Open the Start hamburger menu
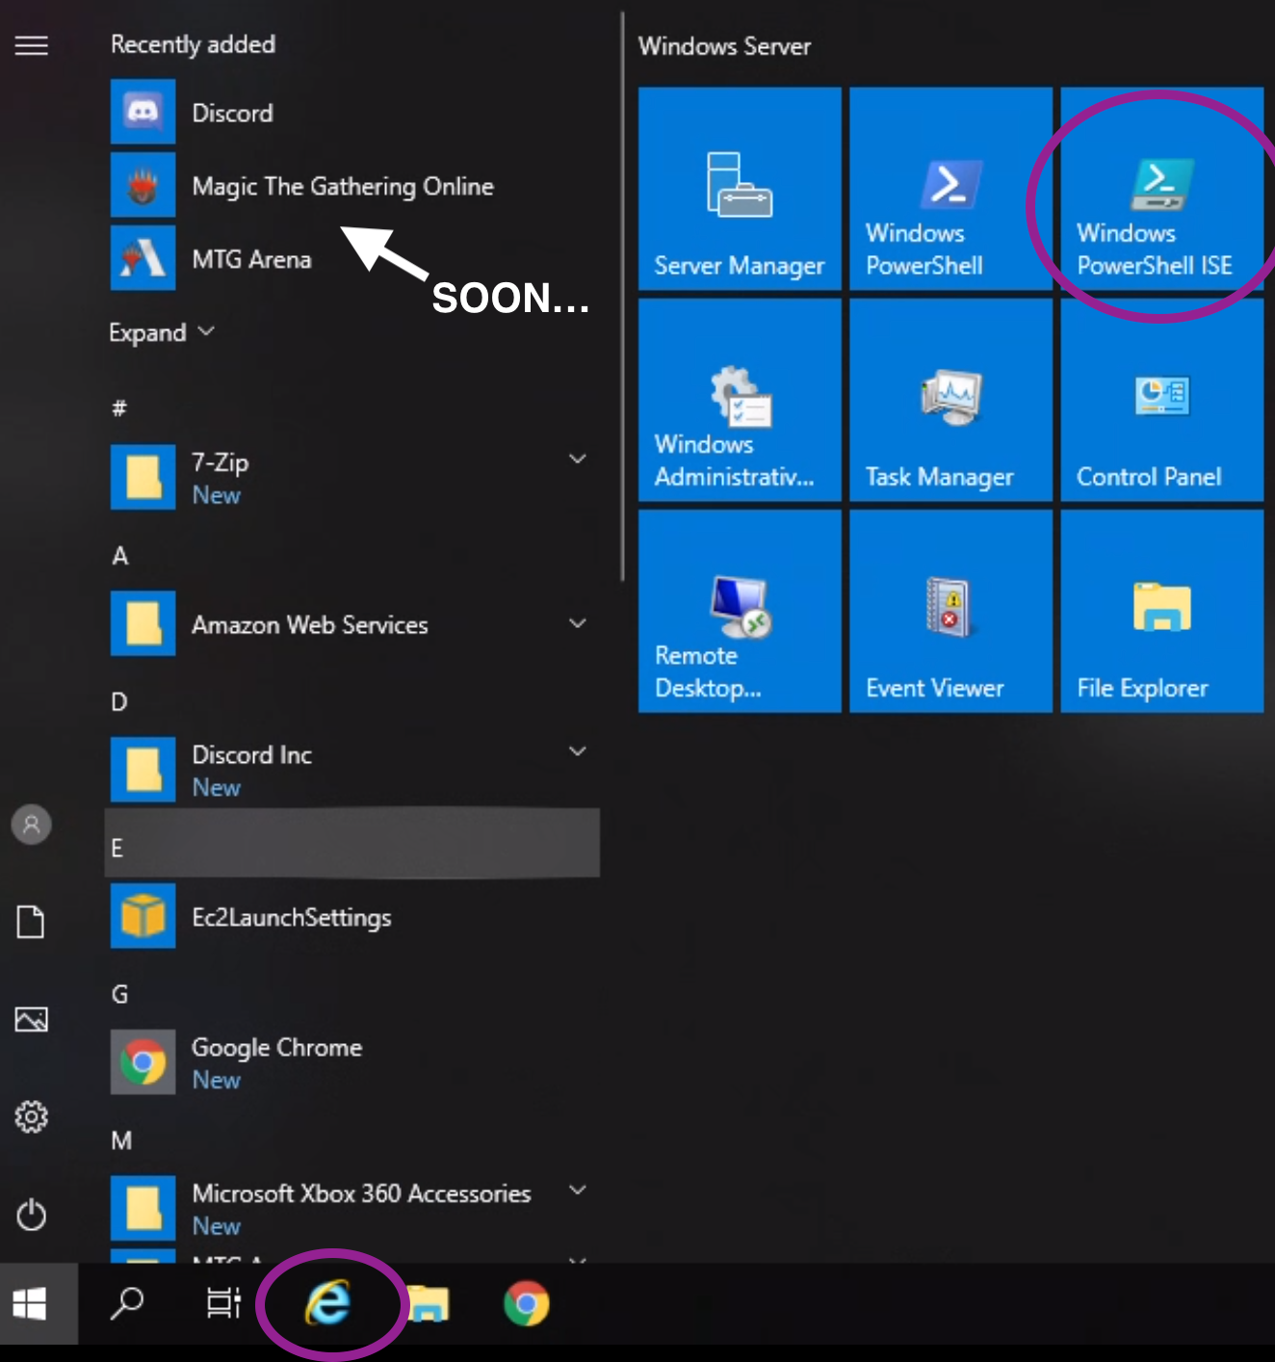The height and width of the screenshot is (1362, 1275). pyautogui.click(x=32, y=45)
